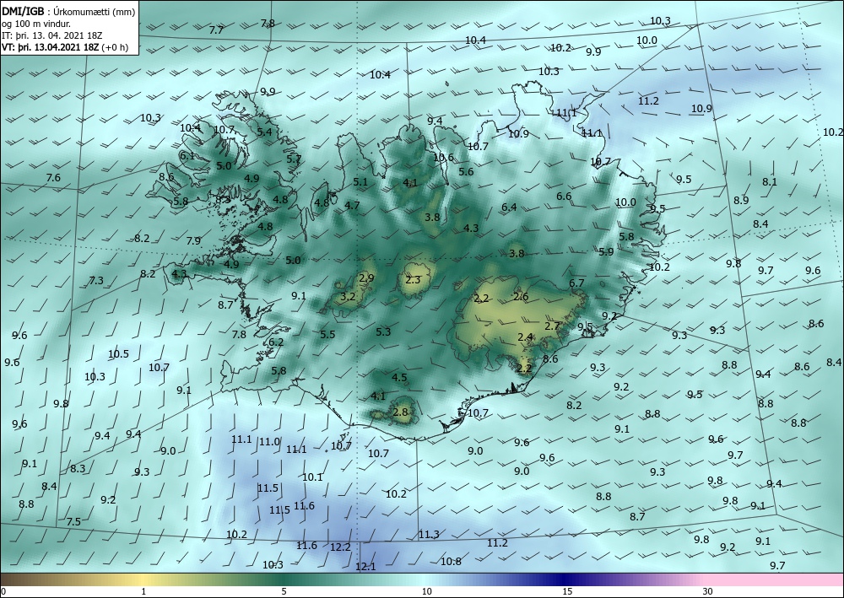Click the 4.7 value on the map
This screenshot has width=844, height=598.
pos(352,205)
